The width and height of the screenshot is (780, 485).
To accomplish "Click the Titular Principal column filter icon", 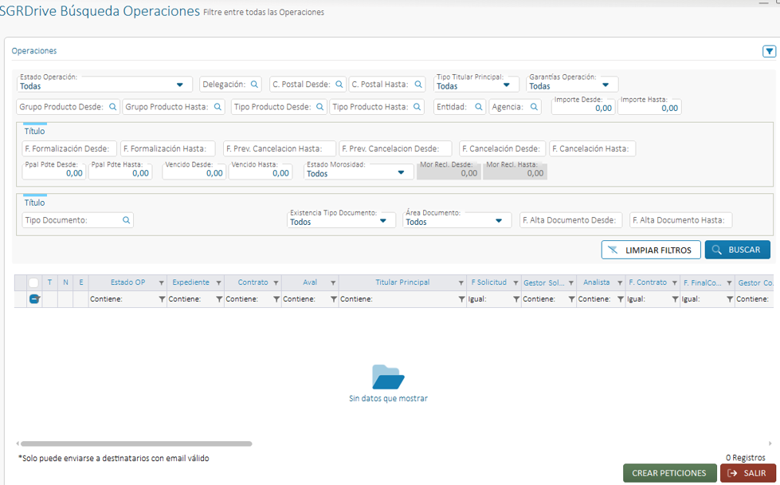I will point(461,283).
